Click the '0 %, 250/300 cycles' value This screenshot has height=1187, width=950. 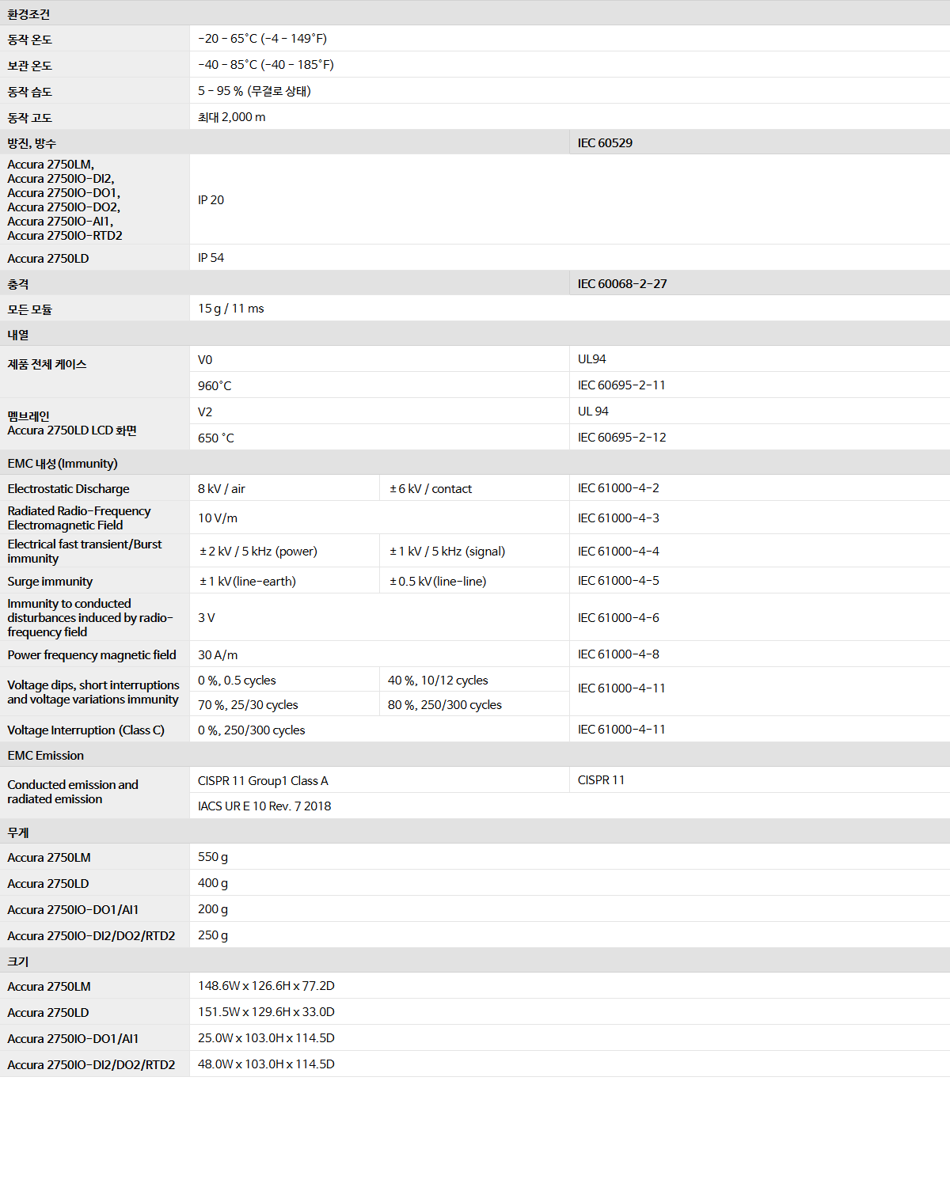(x=252, y=730)
